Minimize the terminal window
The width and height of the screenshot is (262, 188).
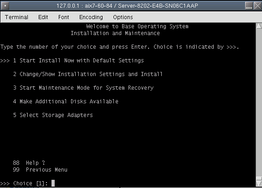(x=249, y=5)
